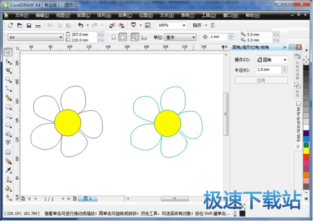The height and width of the screenshot is (221, 313).
Task: Open a file with folder icon
Action: [20, 25]
